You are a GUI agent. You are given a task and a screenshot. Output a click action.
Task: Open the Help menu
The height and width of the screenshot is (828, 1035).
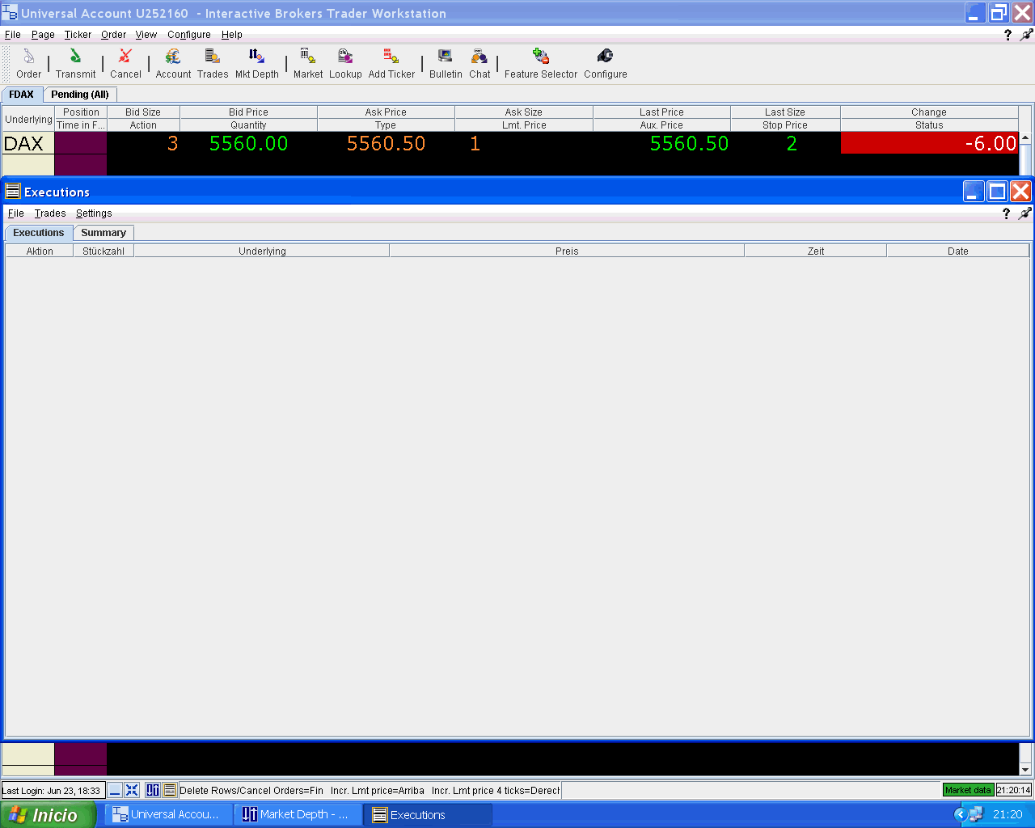tap(232, 35)
